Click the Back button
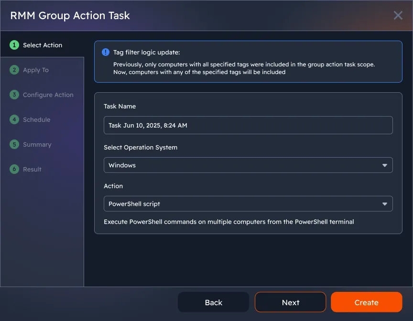The height and width of the screenshot is (321, 413). 213,302
